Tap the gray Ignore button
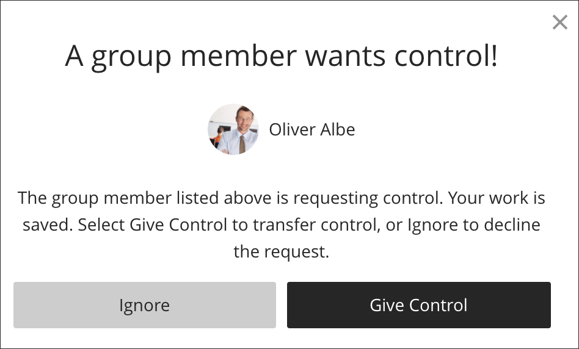Screen dimensions: 579x349 tap(144, 305)
